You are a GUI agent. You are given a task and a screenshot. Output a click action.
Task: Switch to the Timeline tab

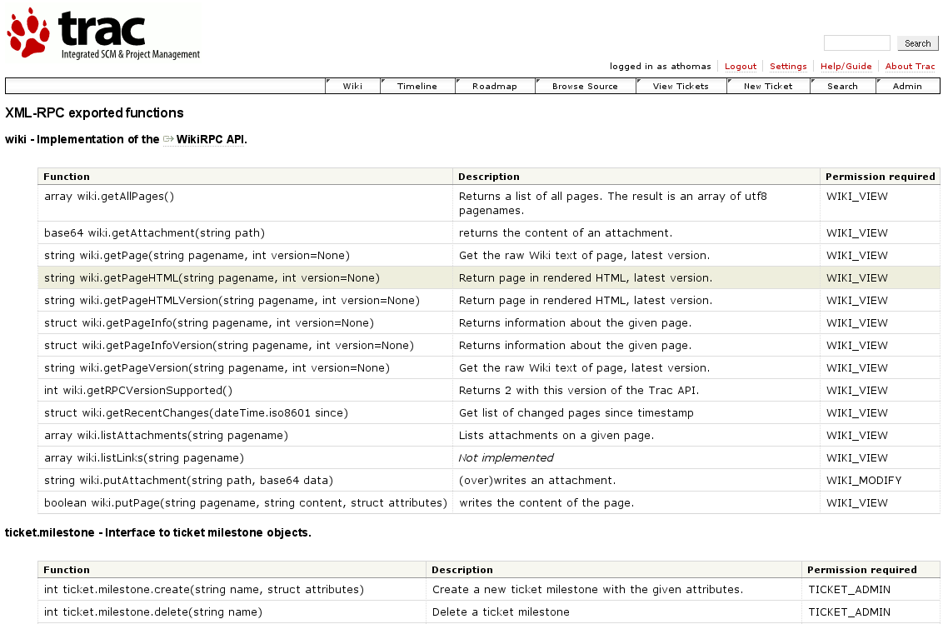pyautogui.click(x=417, y=86)
